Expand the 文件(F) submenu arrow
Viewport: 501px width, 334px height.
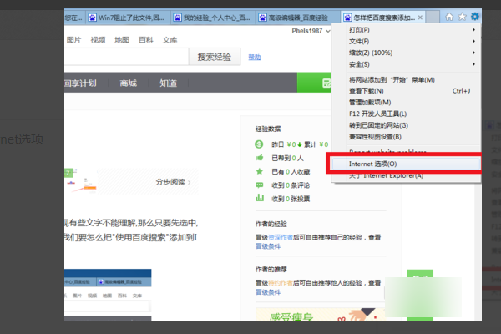point(473,41)
